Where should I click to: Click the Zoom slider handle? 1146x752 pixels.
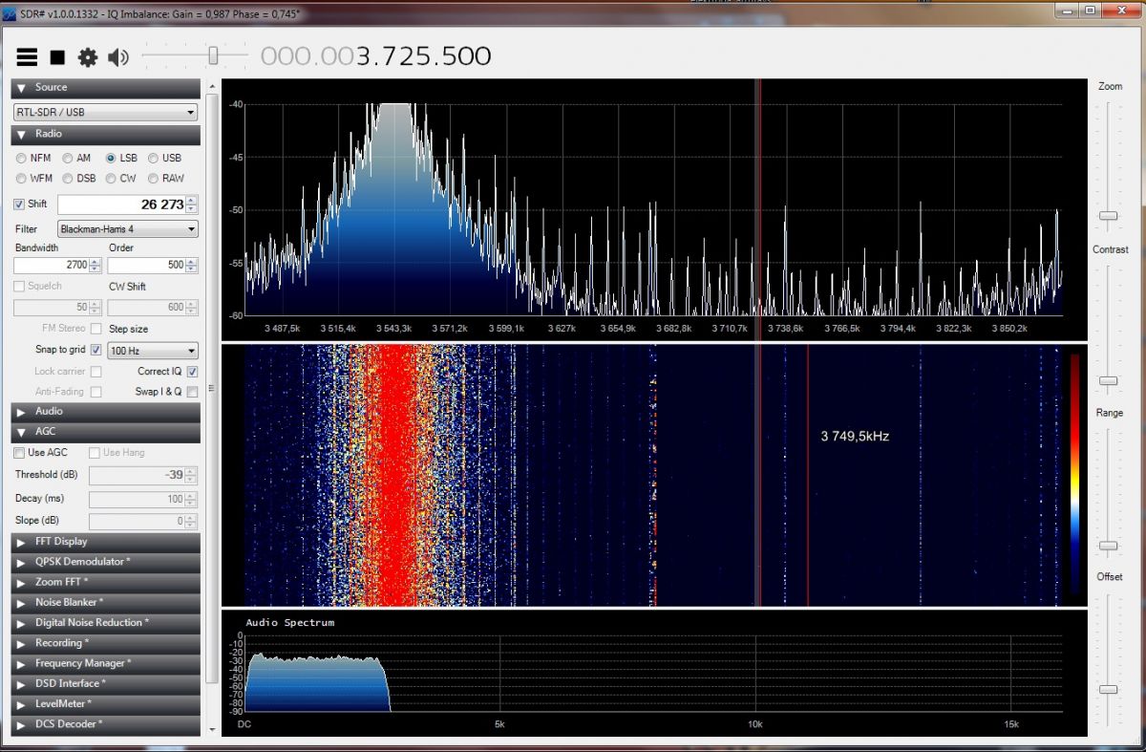click(1108, 215)
